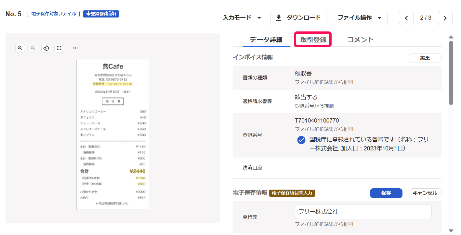Open the ファイル操作 dropdown
461x235 pixels.
coord(359,18)
